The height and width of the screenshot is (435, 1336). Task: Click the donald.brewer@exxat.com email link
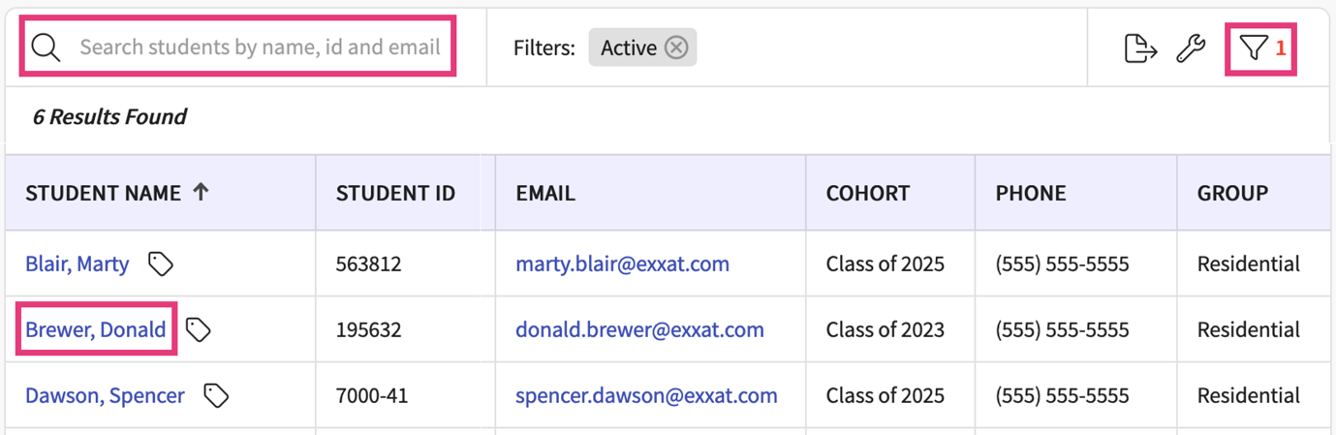639,329
